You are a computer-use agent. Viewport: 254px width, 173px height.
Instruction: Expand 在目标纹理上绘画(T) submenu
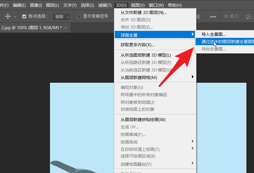click(x=155, y=149)
